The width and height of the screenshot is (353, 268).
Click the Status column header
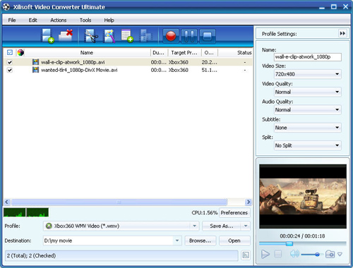pyautogui.click(x=244, y=52)
